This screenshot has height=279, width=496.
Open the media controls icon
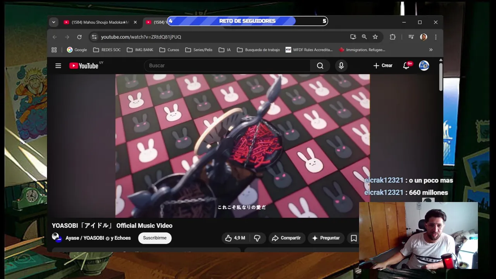pos(411,37)
